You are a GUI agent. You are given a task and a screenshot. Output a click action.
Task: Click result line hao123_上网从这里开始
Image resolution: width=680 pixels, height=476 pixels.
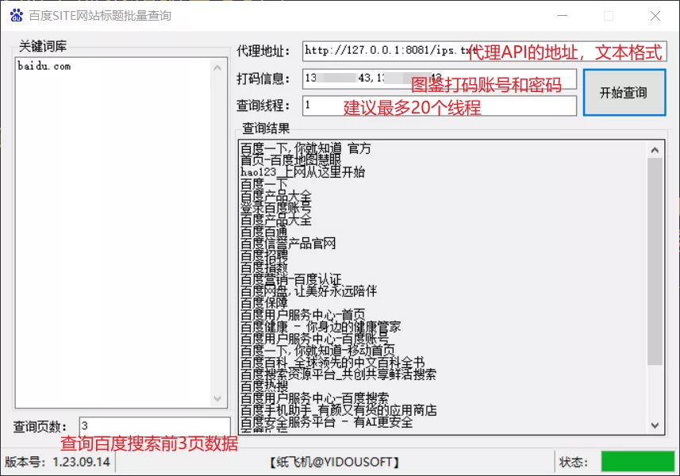[302, 172]
